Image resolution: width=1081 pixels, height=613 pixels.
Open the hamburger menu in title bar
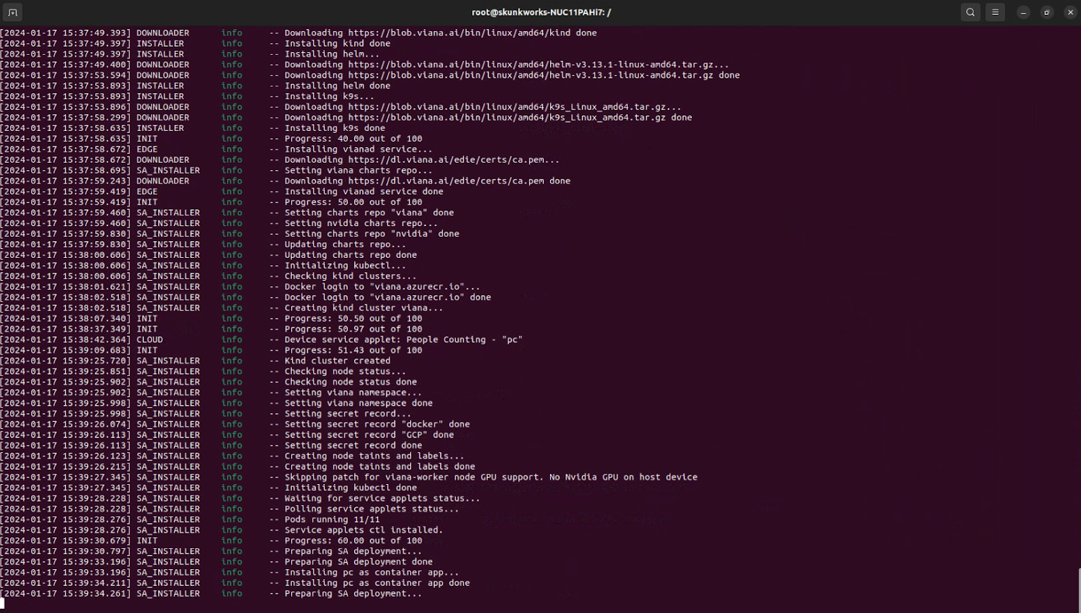995,12
